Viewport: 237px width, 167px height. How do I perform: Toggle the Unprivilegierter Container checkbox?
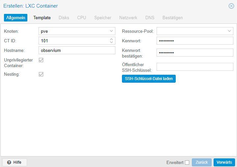41,60
